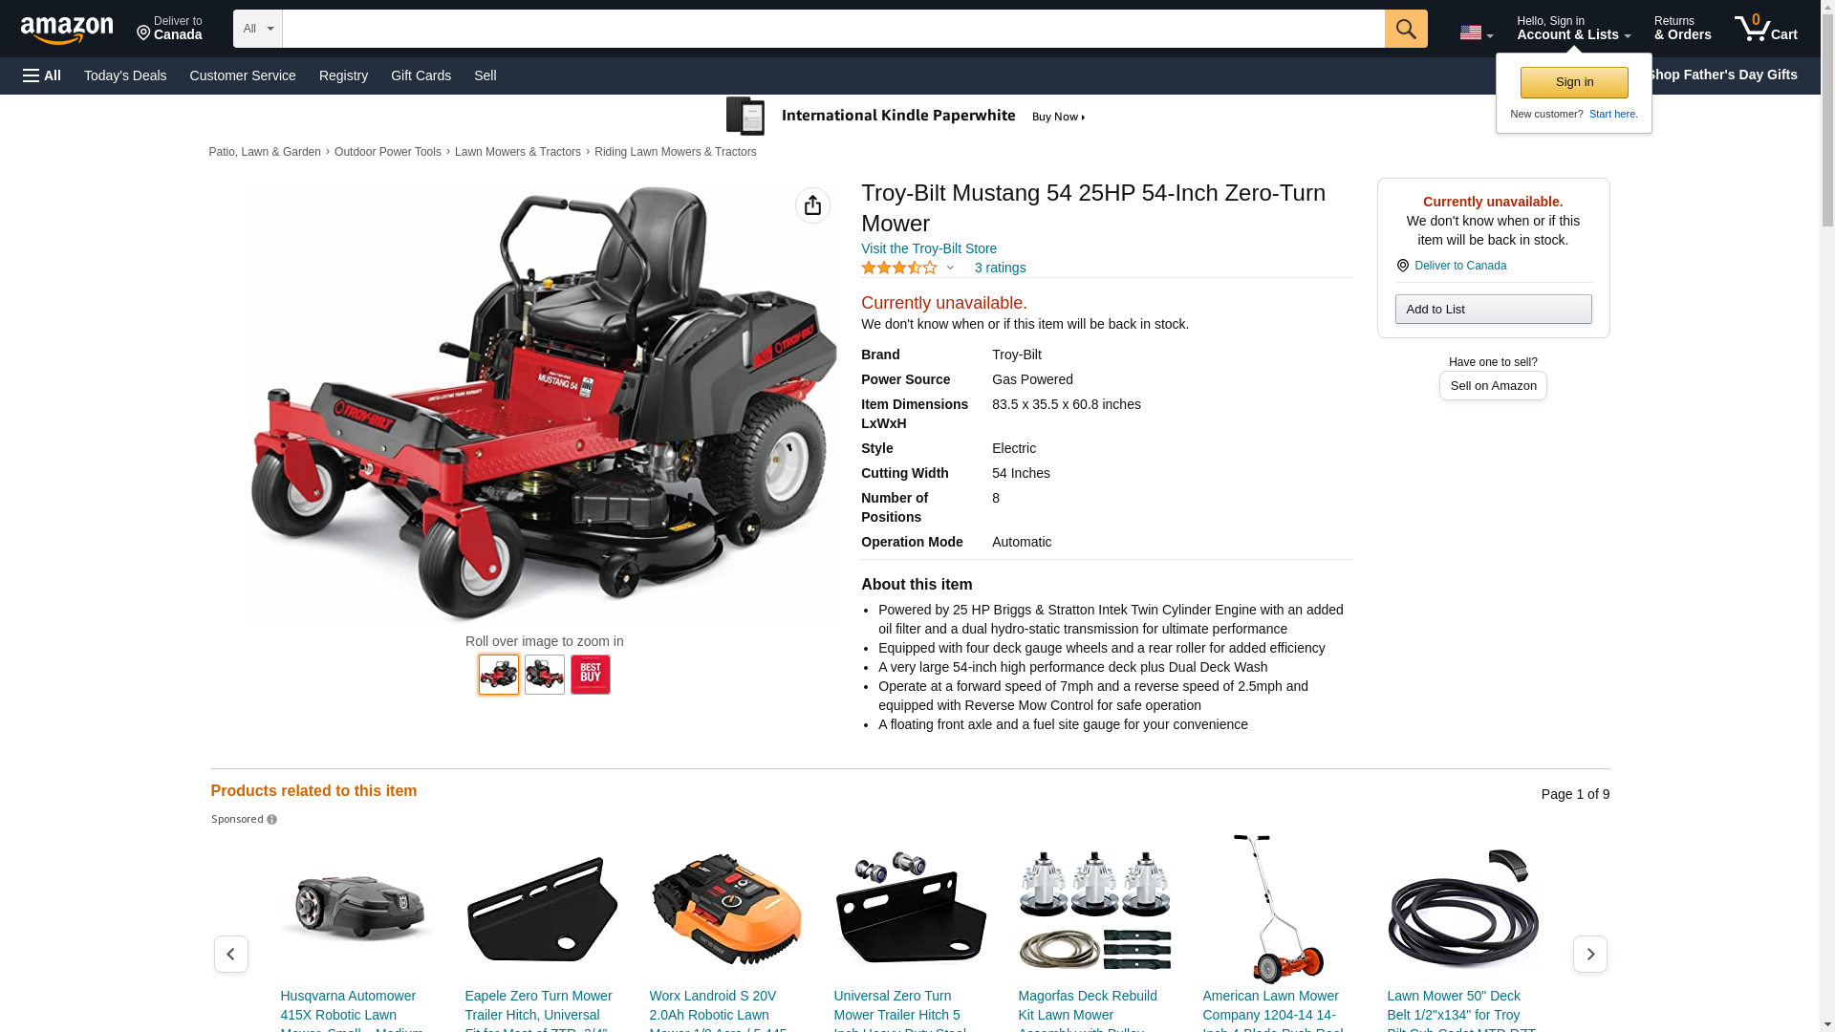
Task: Open the shopping cart icon
Action: point(1765,29)
